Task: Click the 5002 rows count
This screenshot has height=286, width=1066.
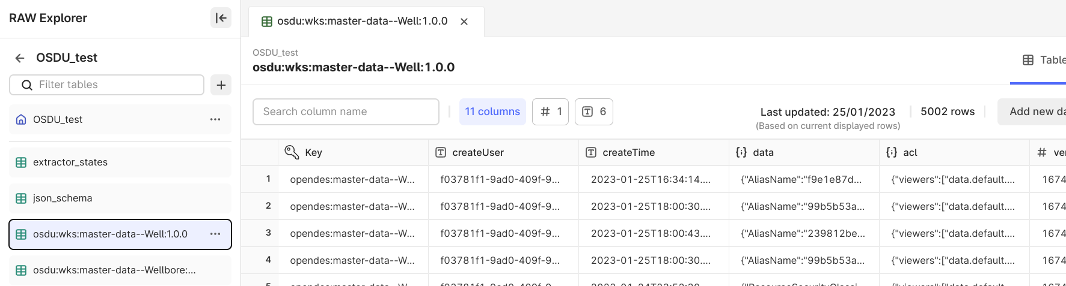Action: coord(948,112)
